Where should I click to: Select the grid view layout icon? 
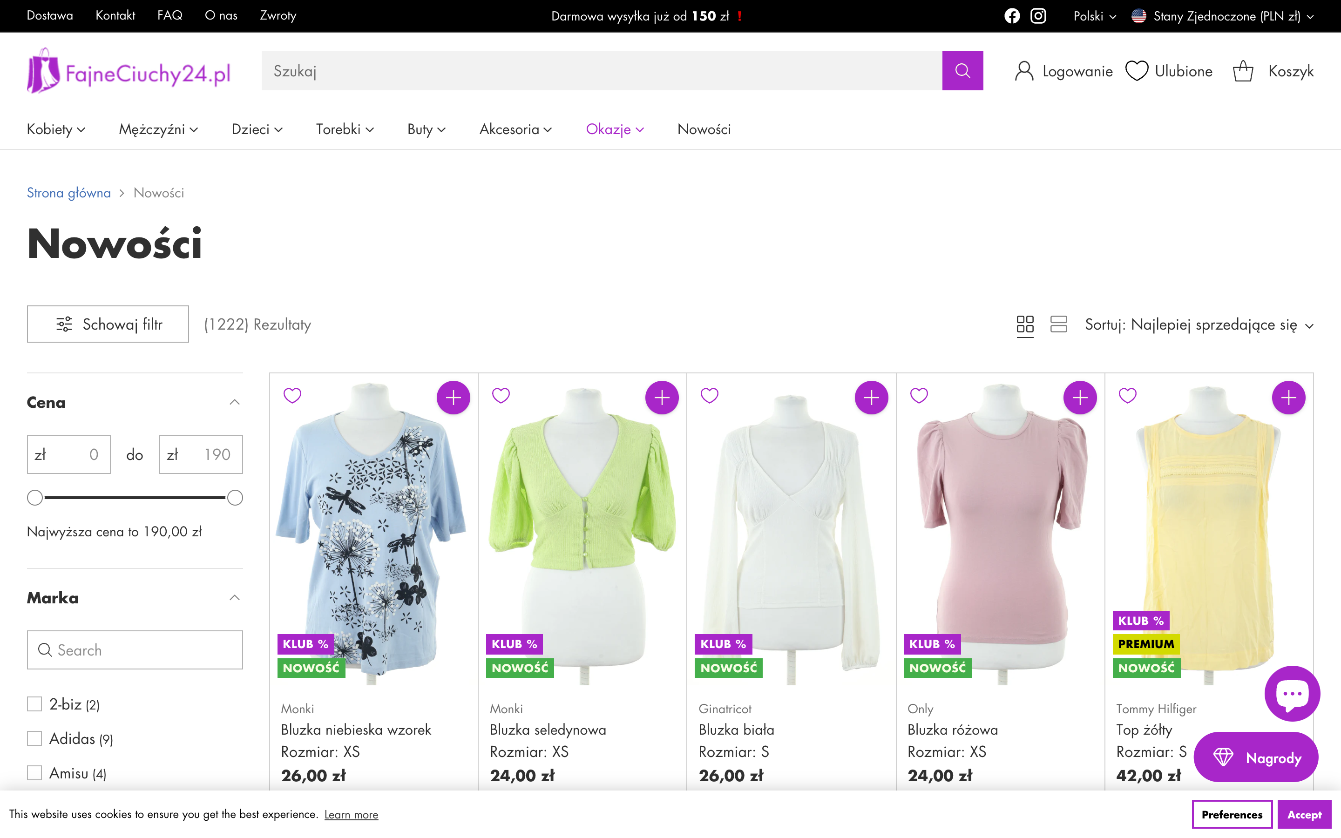pyautogui.click(x=1025, y=325)
